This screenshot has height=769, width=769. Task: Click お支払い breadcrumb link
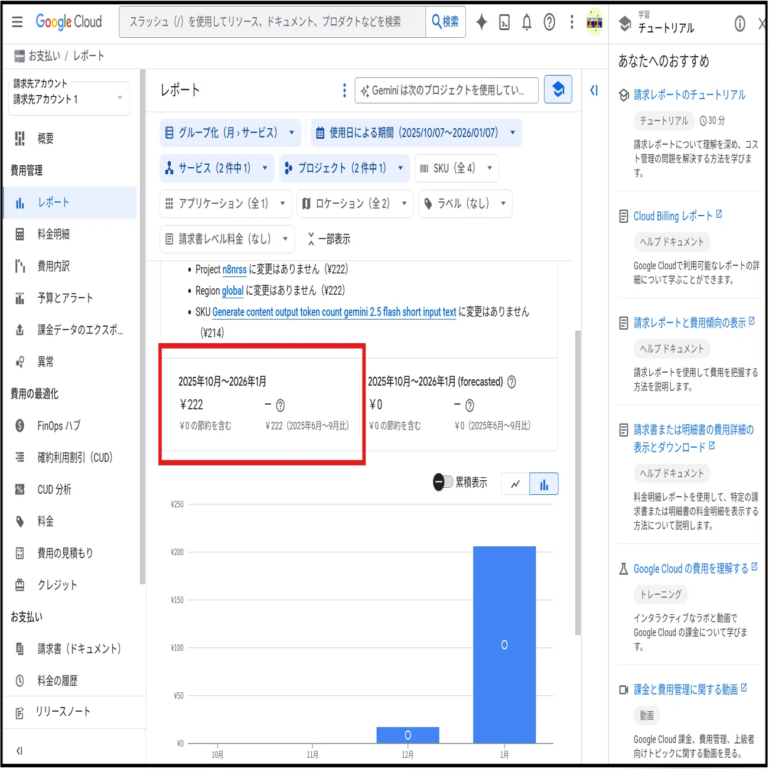point(44,56)
